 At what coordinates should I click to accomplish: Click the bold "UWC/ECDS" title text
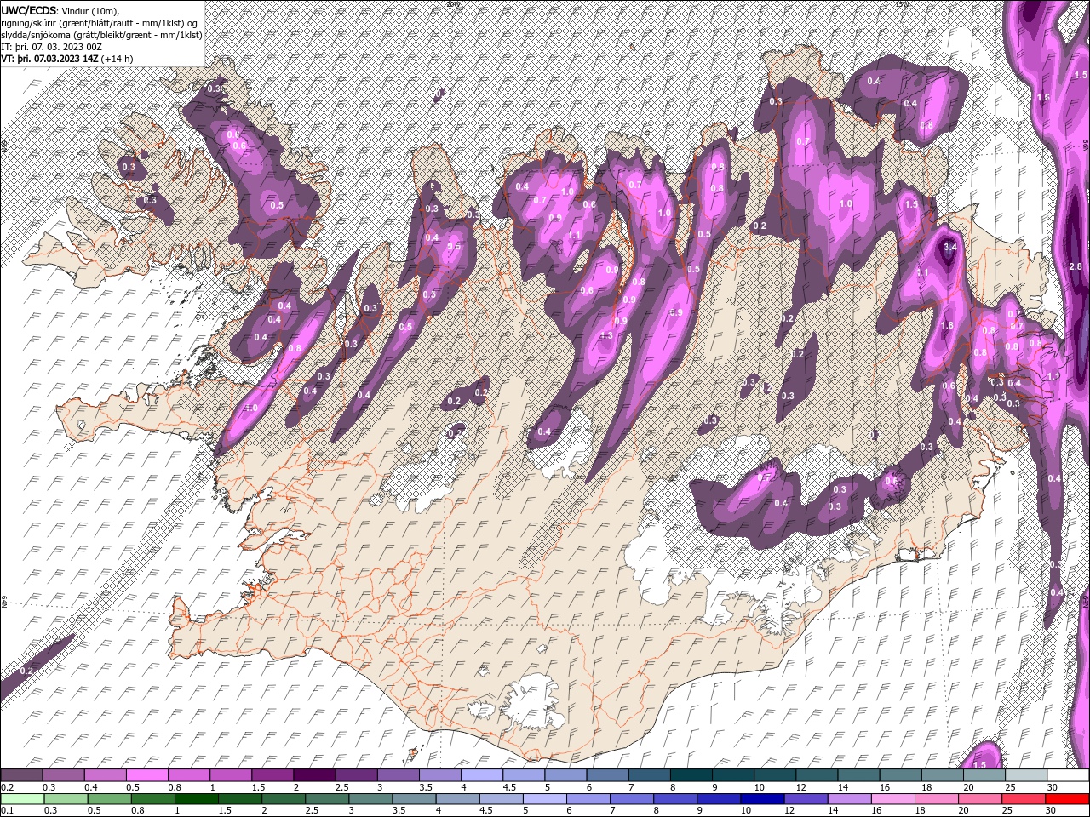29,9
